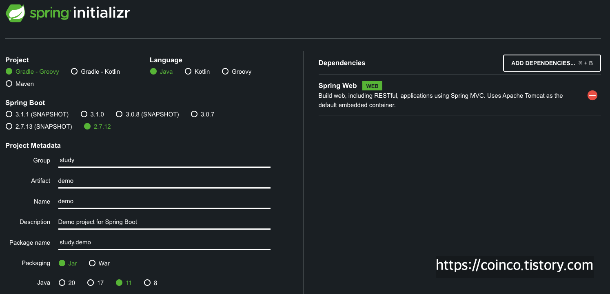The image size is (610, 294).
Task: Click the Dependencies heading
Action: pyautogui.click(x=342, y=63)
